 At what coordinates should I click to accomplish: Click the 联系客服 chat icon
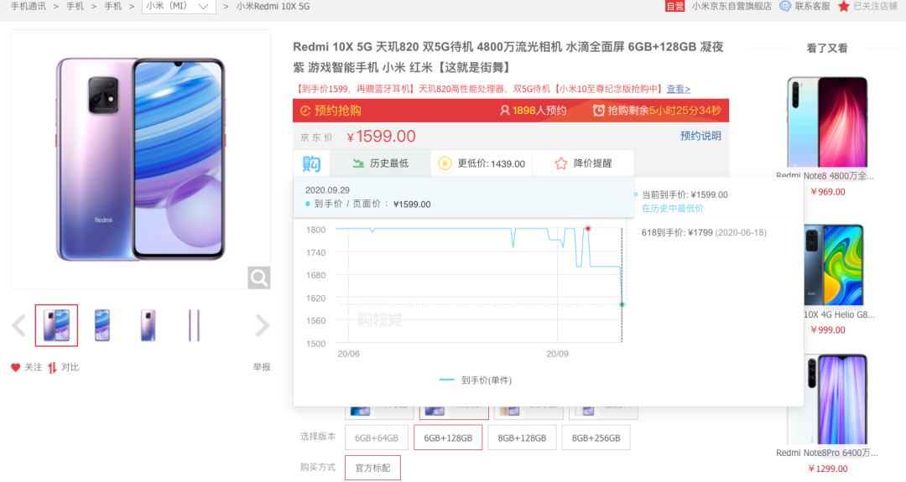[785, 7]
